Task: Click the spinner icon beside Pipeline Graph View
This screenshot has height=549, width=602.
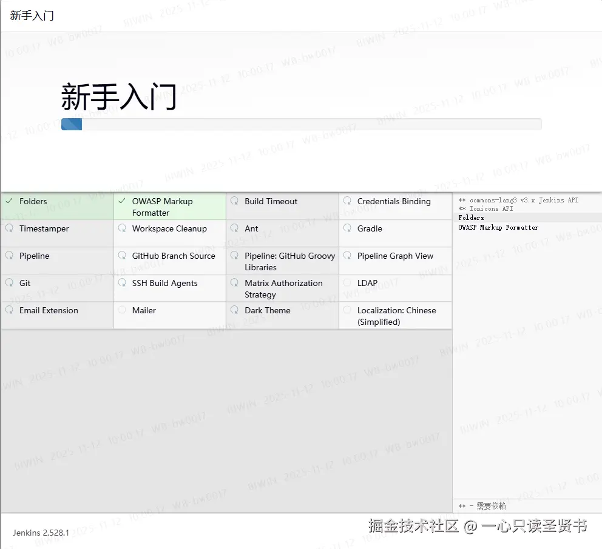Action: pos(347,255)
